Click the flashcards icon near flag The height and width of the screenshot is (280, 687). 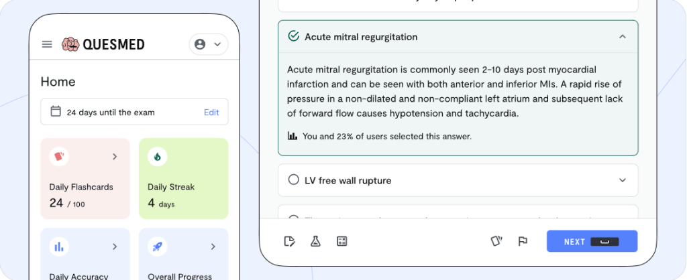[x=496, y=241]
